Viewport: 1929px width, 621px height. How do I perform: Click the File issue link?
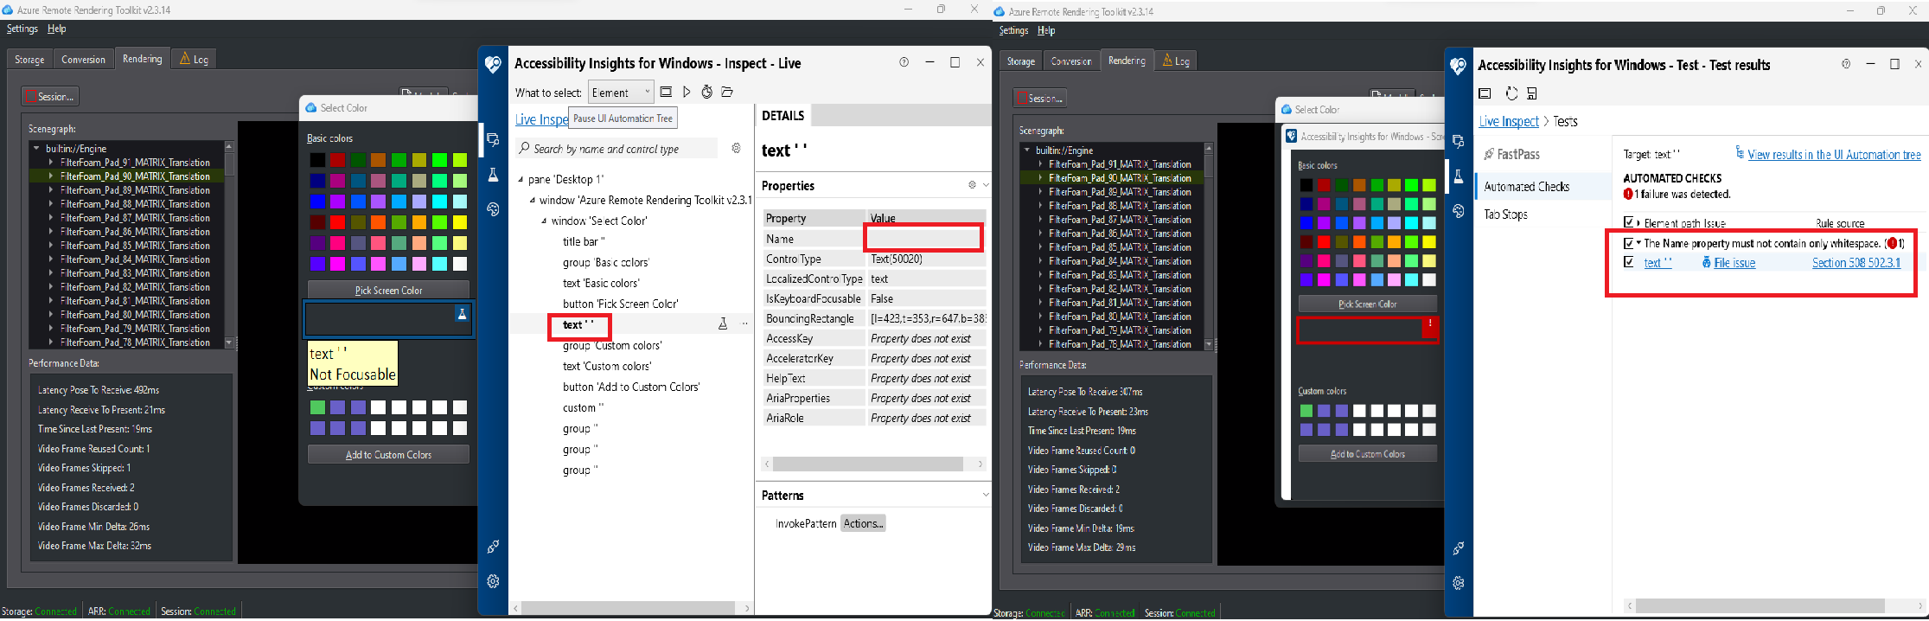[1734, 263]
